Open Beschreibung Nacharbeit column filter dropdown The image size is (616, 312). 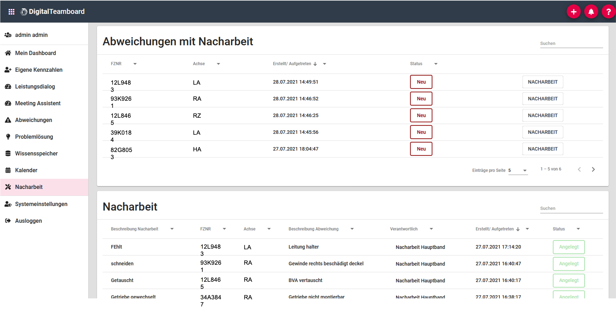(172, 229)
